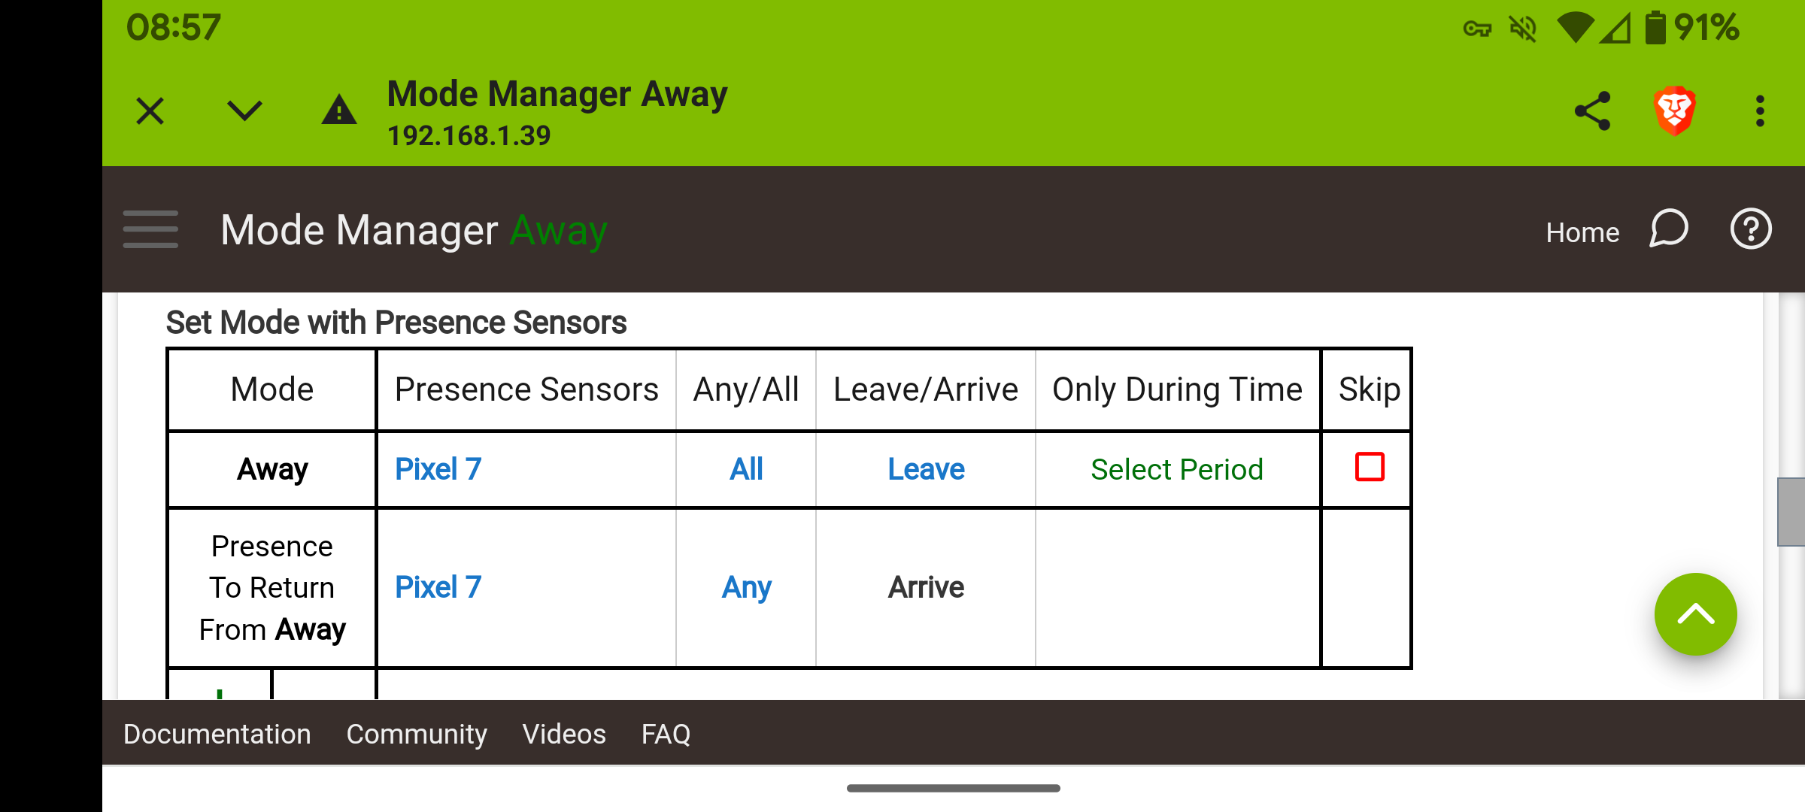
Task: Collapse the tab with down chevron
Action: pos(244,111)
